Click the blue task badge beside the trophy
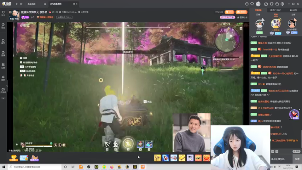Screen dimensions: 302x170 point(24,158)
